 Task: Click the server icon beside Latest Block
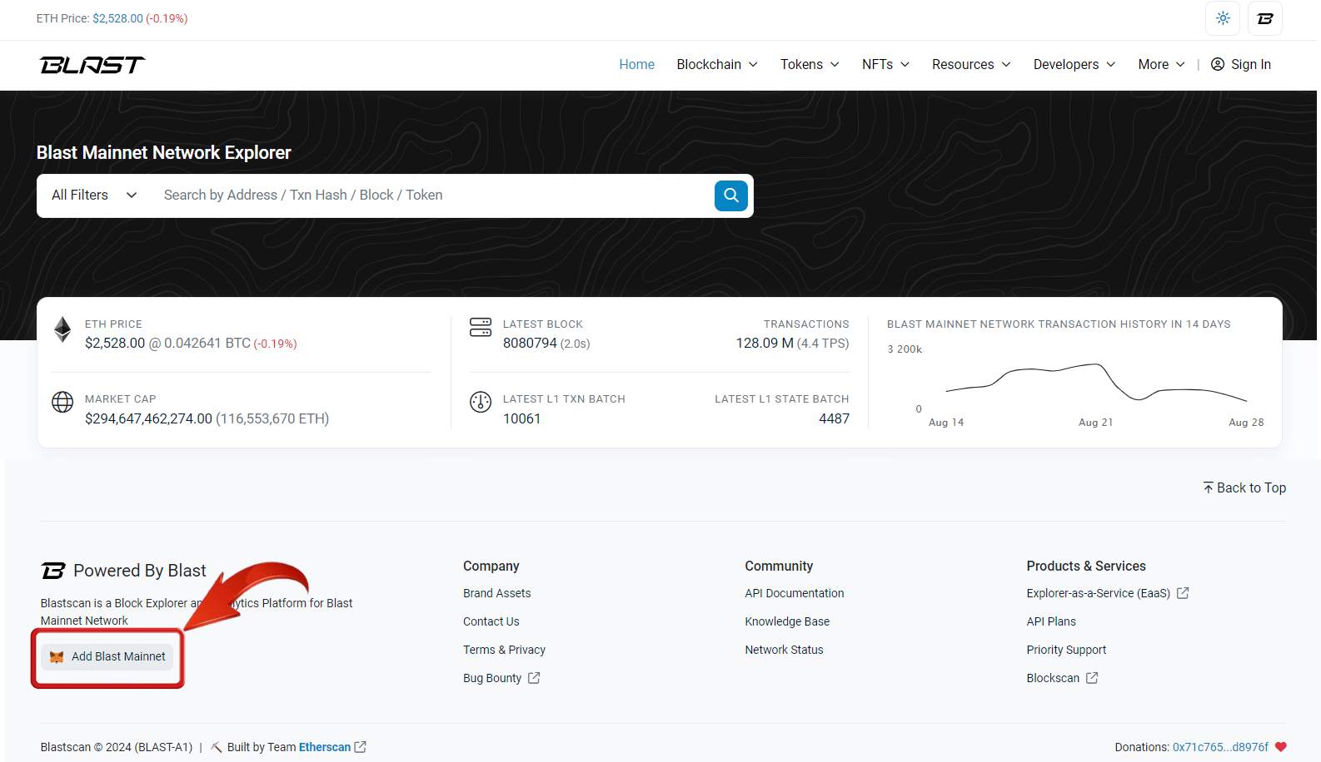[x=481, y=327]
